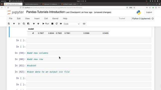Reset the 150% zoom level indicator
Image resolution: width=161 pixels, height=90 pixels.
point(131,8)
